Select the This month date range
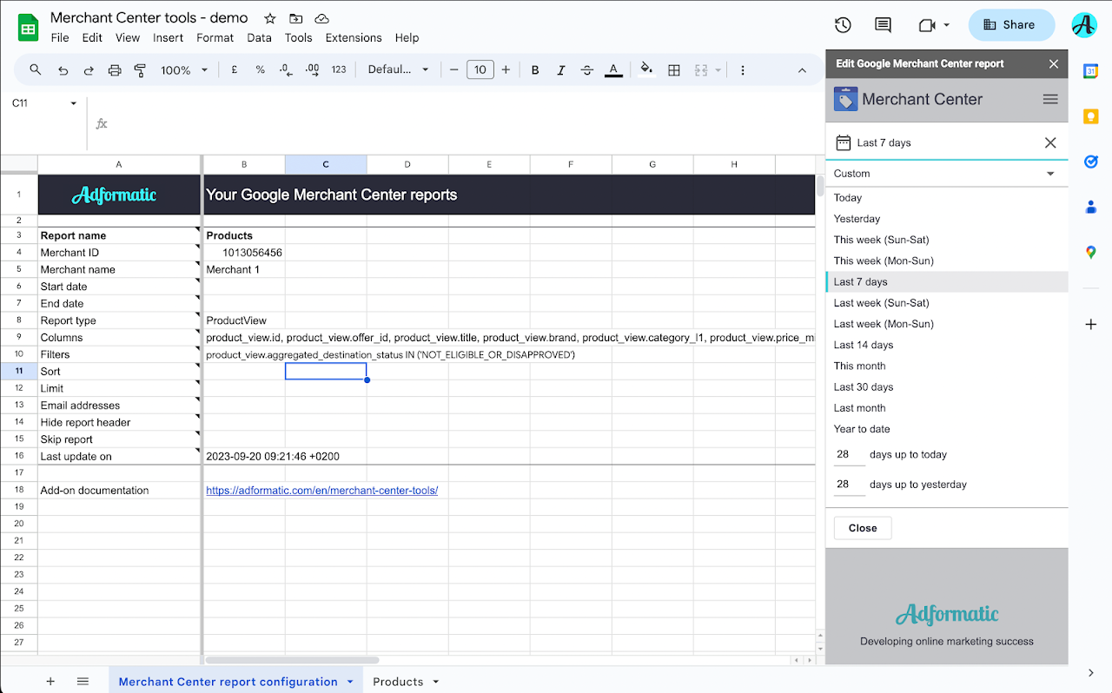Image resolution: width=1112 pixels, height=693 pixels. (946, 366)
